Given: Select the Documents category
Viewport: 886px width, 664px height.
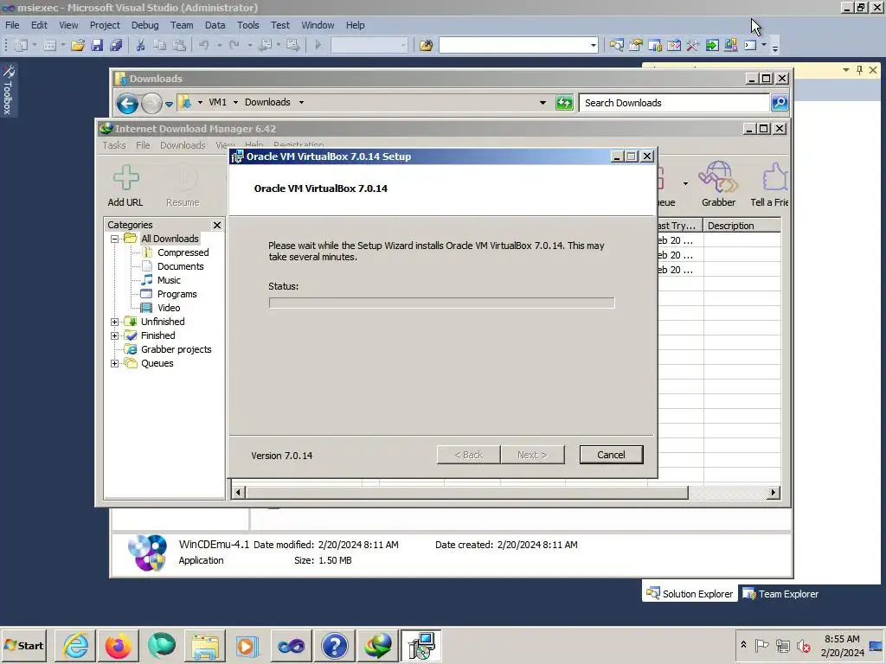Looking at the screenshot, I should (180, 266).
